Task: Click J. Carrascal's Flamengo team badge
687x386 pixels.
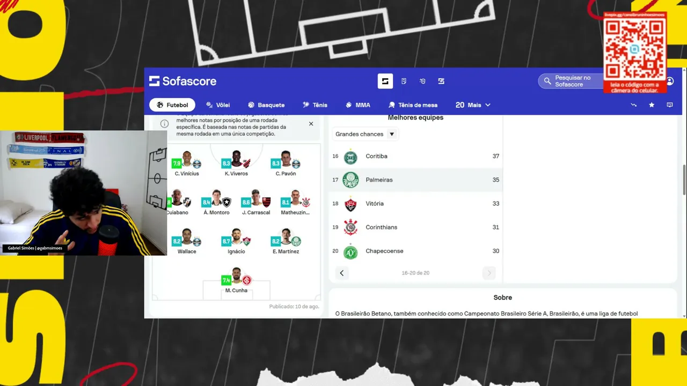Action: (x=266, y=202)
